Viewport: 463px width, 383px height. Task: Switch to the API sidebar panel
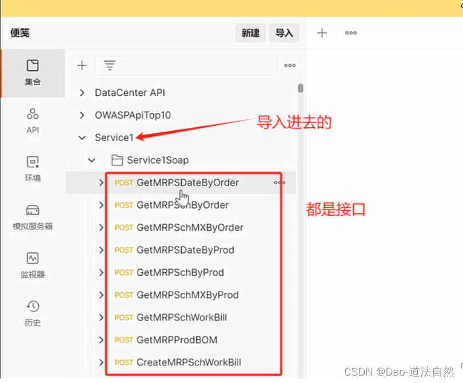tap(33, 122)
